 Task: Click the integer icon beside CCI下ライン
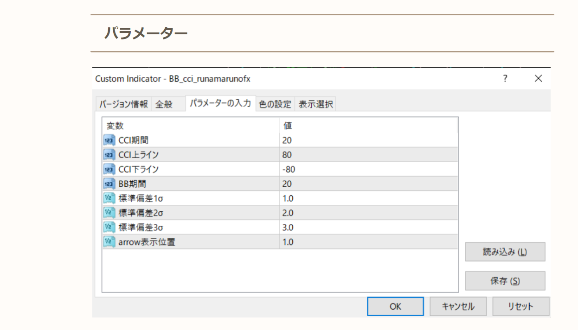tap(109, 169)
